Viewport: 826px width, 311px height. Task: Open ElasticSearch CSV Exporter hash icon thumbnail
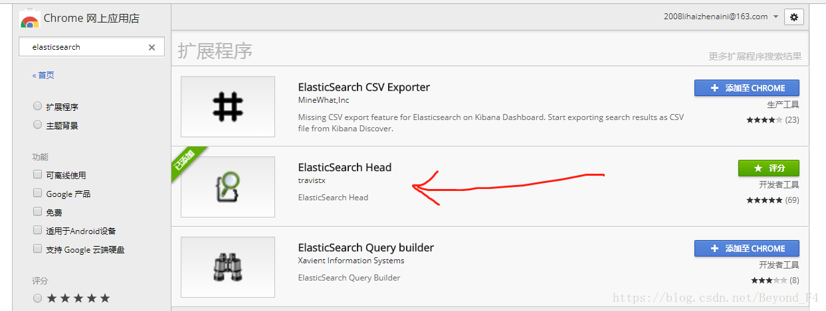click(228, 107)
